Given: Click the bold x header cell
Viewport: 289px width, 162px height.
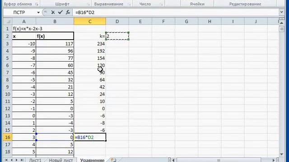Looking at the screenshot, I should tap(24, 36).
